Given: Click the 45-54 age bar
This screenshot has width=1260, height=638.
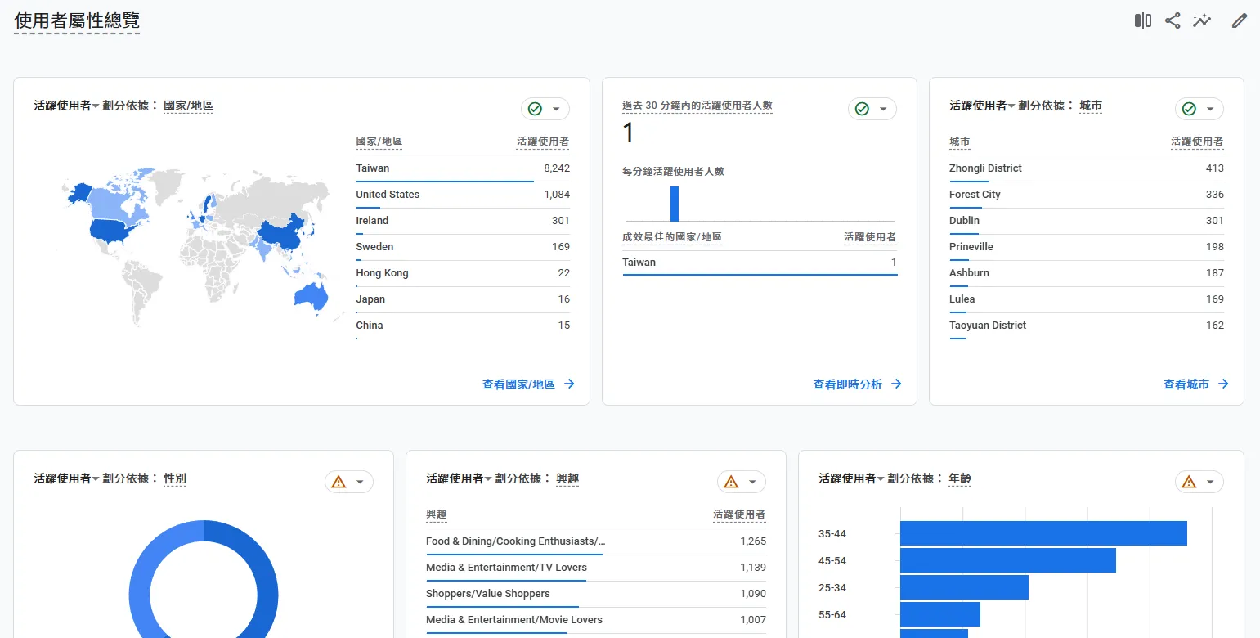Looking at the screenshot, I should coord(1008,560).
